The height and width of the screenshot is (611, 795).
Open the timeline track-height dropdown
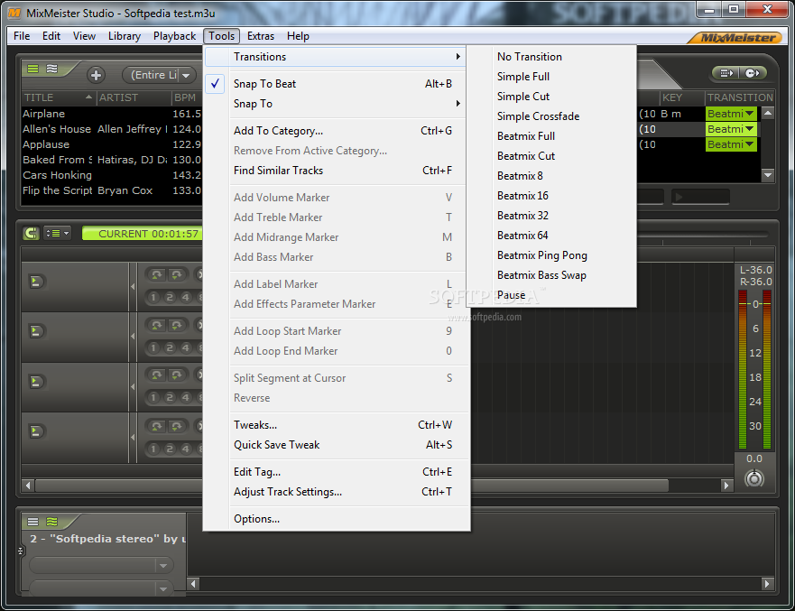57,233
